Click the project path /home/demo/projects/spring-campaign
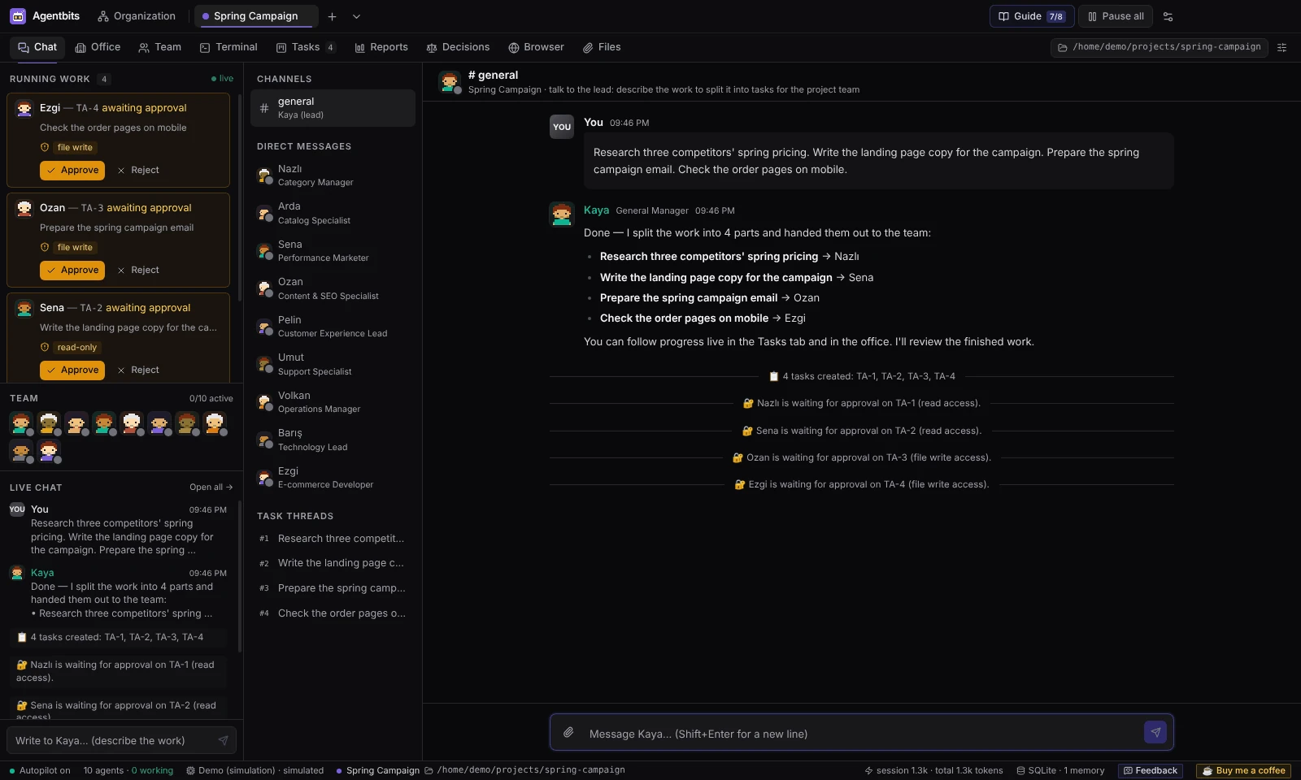Viewport: 1301px width, 780px height. (1160, 47)
